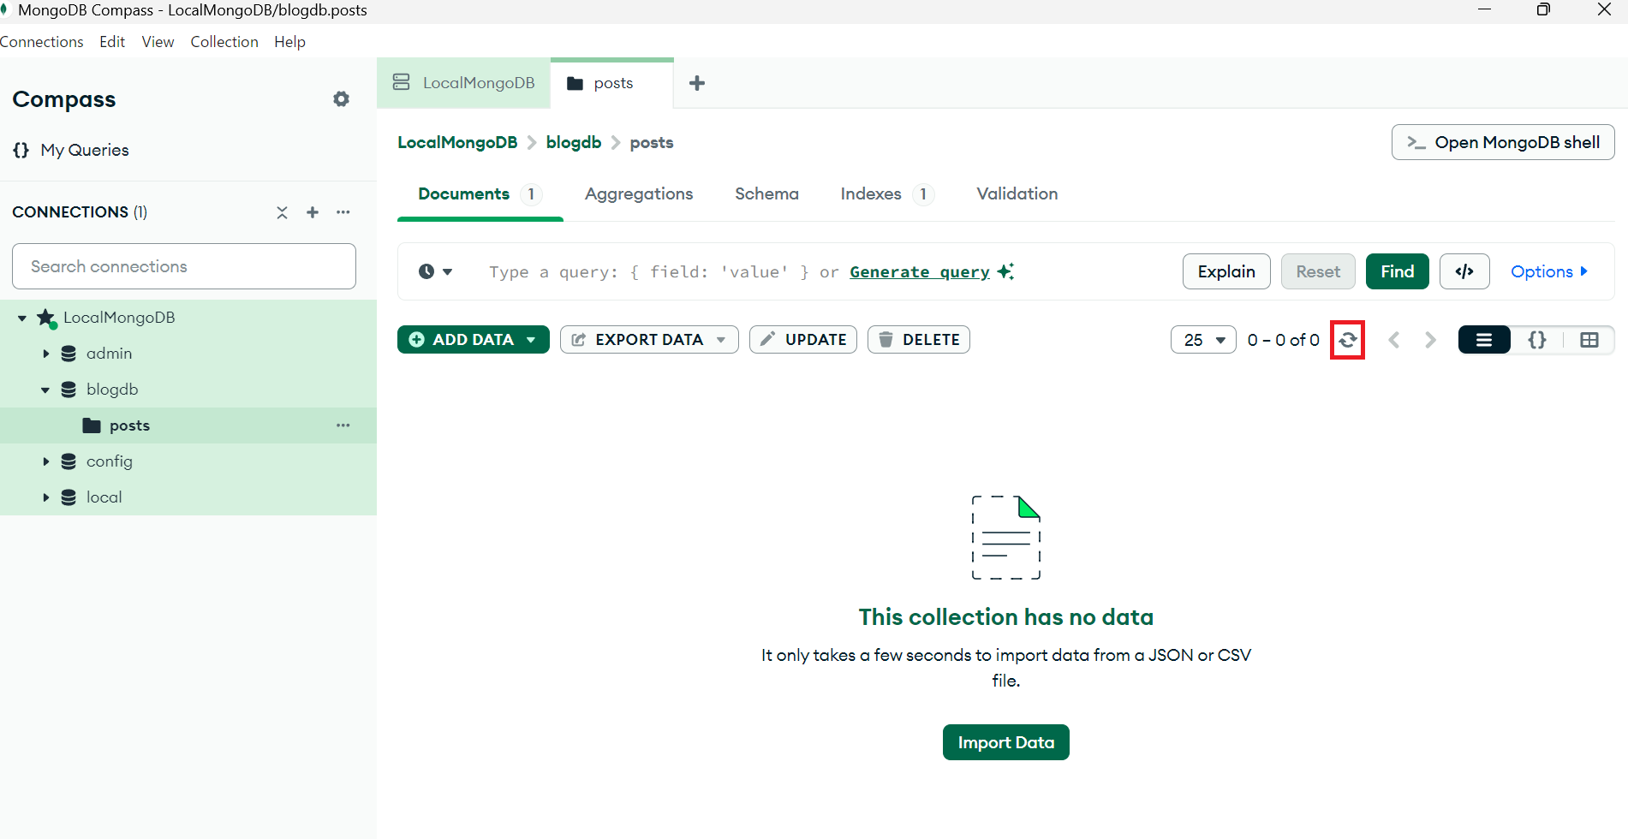
Task: Click Import Data button
Action: pyautogui.click(x=1006, y=742)
